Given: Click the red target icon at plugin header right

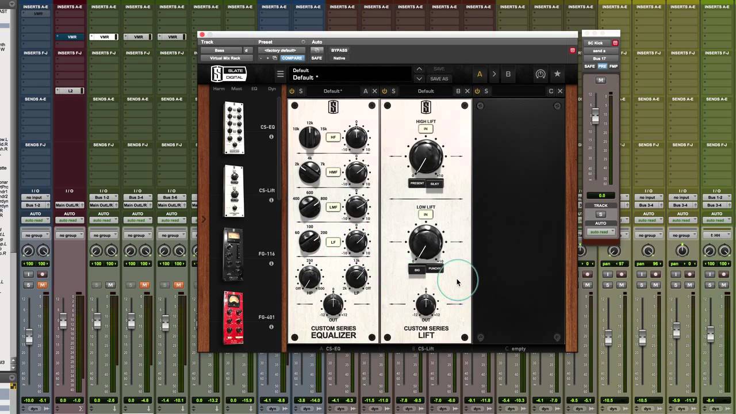Looking at the screenshot, I should (572, 51).
